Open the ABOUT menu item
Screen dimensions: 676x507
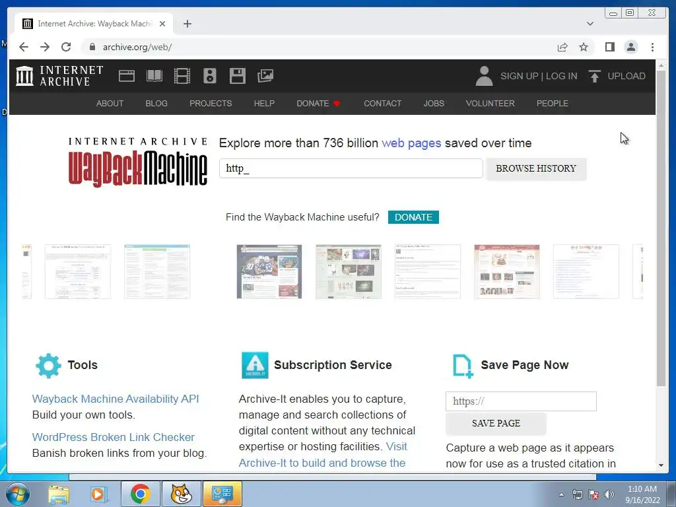tap(110, 104)
